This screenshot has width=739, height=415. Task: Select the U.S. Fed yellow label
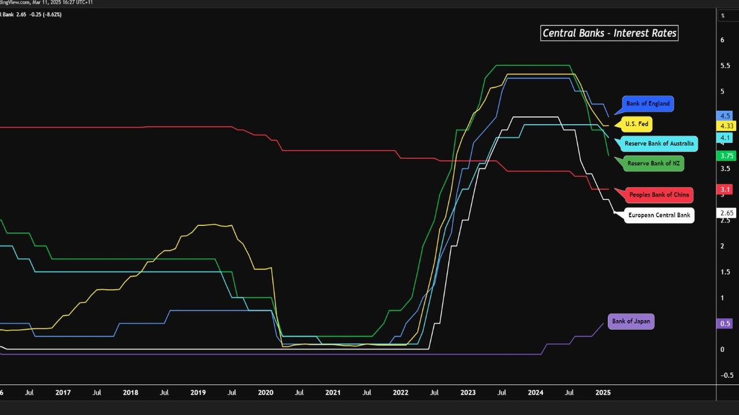coord(637,124)
